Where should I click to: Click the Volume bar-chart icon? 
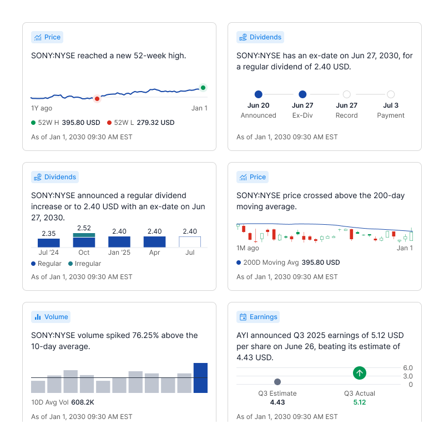38,317
